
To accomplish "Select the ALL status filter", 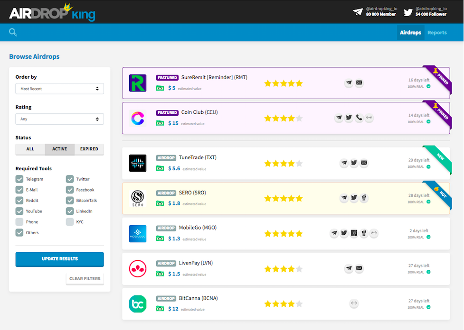I will [30, 149].
